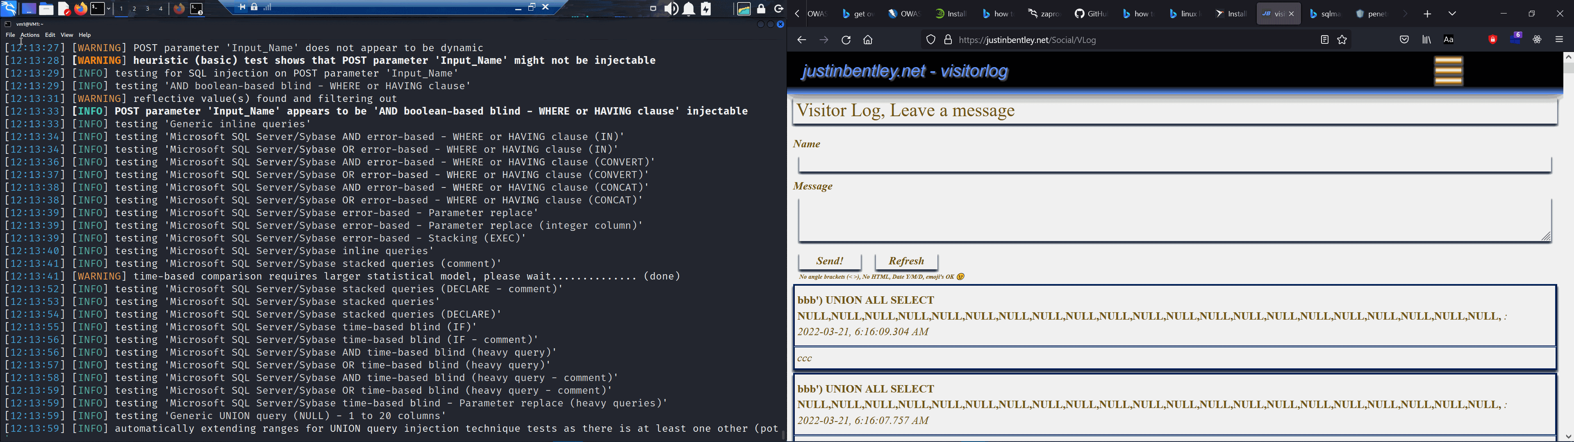Switch to workspace 2
Screen dimensions: 1574x442
click(x=135, y=9)
